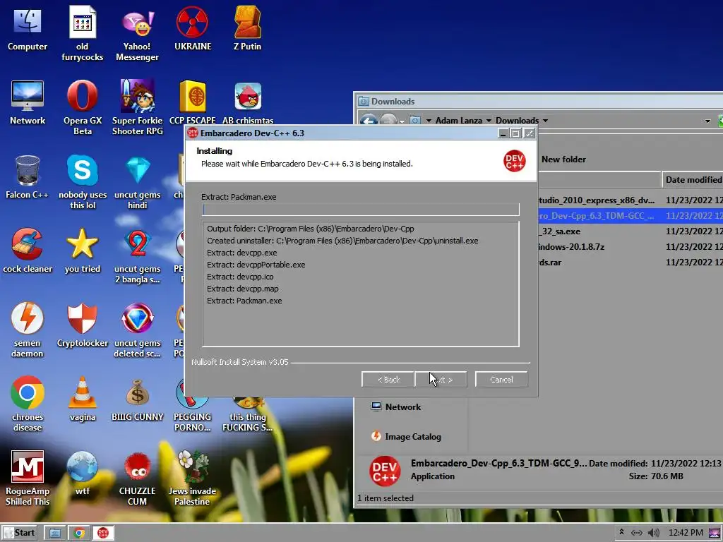
Task: Select the Skype 'nobody uses this lol' icon
Action: pos(83,181)
